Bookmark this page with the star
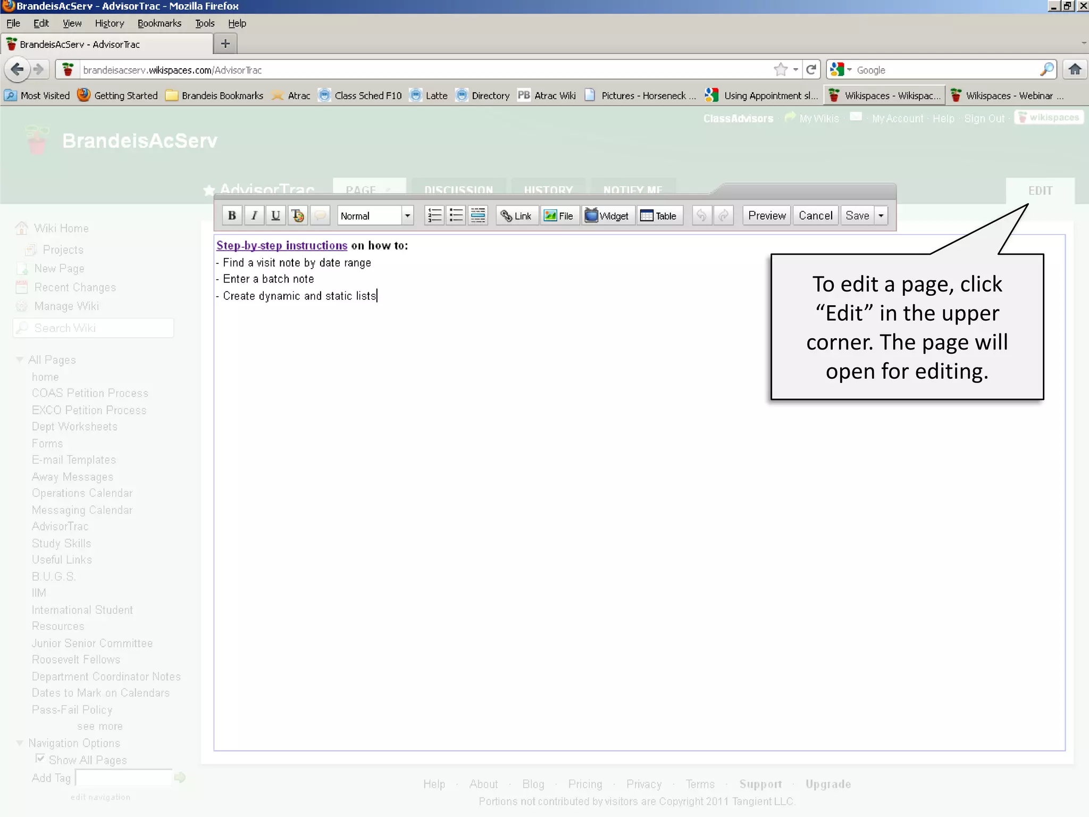The width and height of the screenshot is (1089, 817). [780, 70]
